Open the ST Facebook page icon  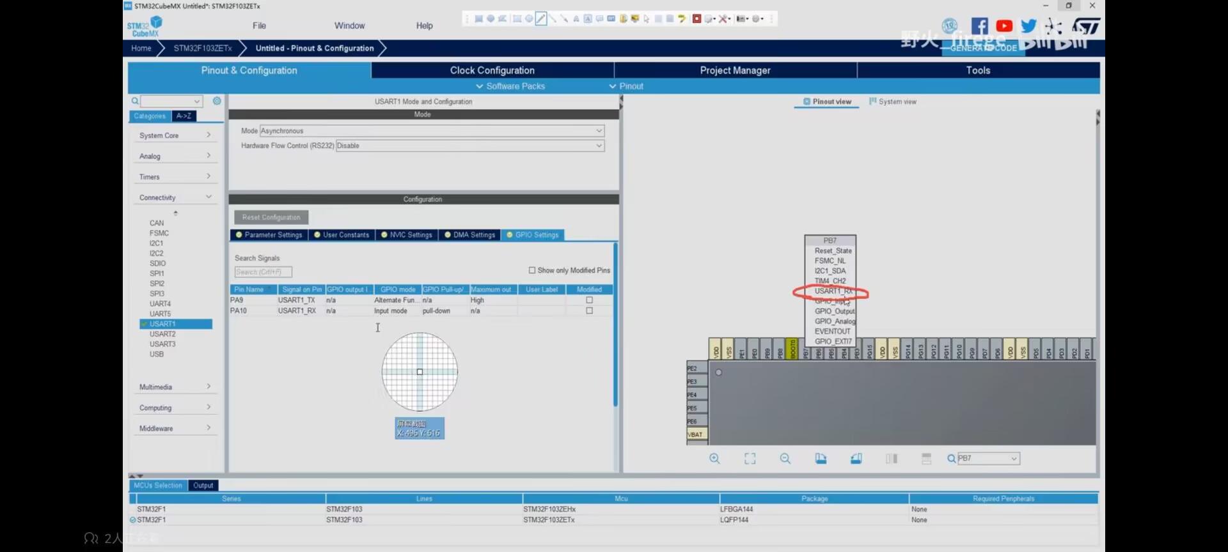[979, 26]
